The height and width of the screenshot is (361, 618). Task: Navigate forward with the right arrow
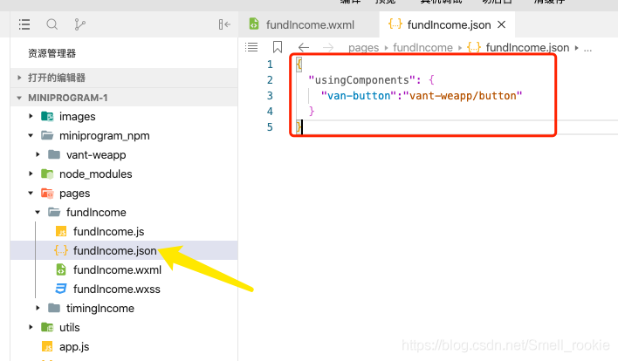pos(328,47)
